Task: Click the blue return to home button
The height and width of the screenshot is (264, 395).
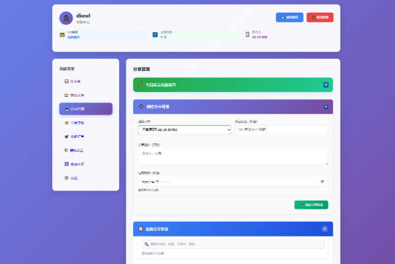Action: tap(289, 18)
